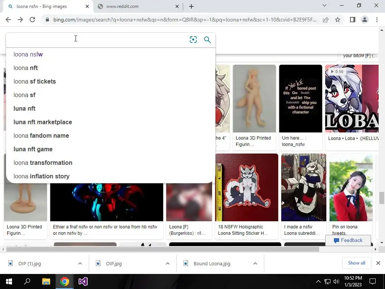Open a new browser tab

click(191, 6)
